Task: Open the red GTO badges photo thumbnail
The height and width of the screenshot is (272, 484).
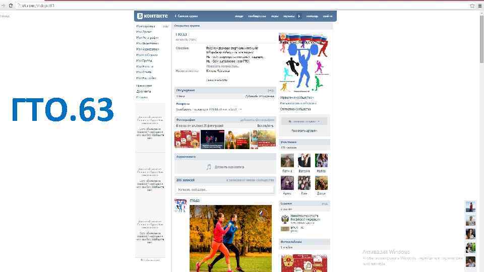Action: pyautogui.click(x=187, y=140)
